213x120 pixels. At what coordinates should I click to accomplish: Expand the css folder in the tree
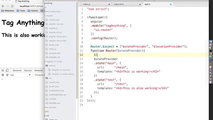(47, 116)
